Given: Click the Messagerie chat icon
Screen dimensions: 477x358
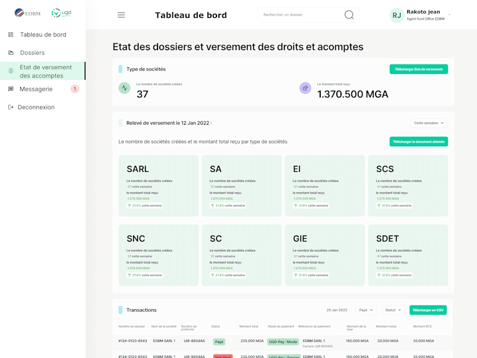Looking at the screenshot, I should [11, 89].
